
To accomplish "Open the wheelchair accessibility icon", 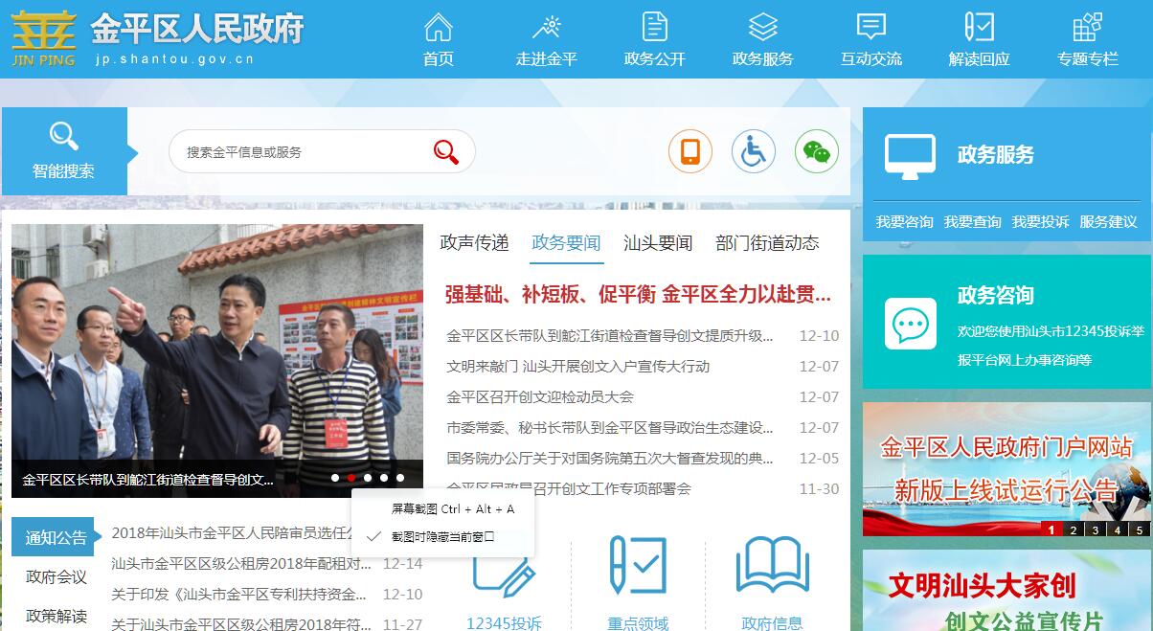I will pyautogui.click(x=753, y=151).
